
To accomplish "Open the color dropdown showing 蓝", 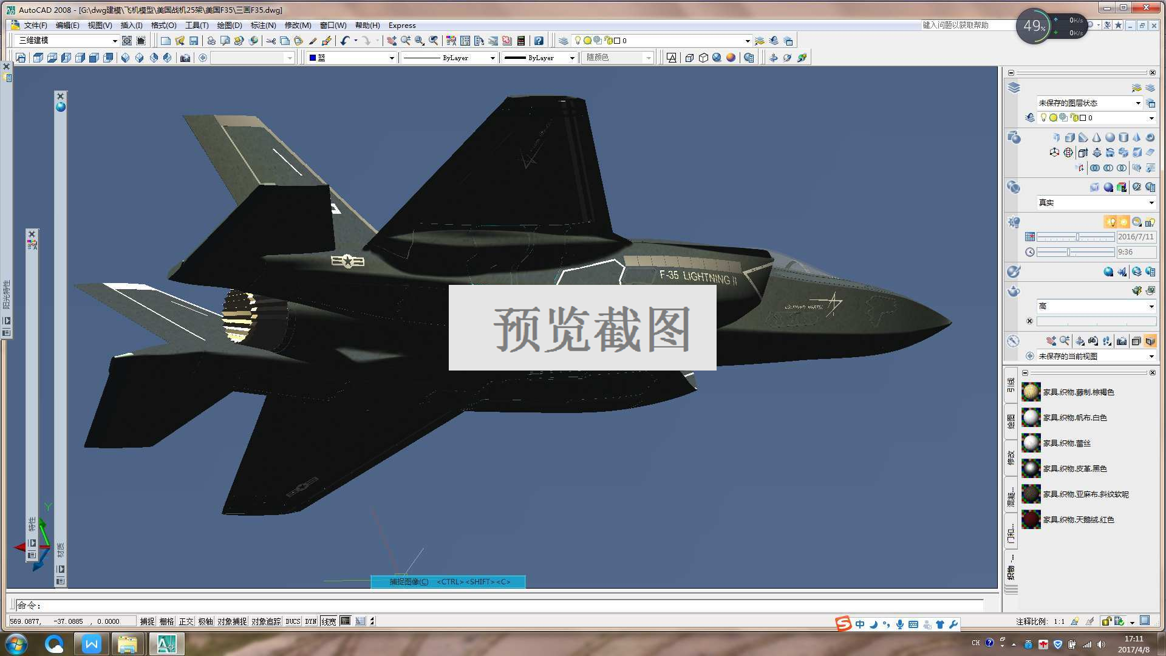I will (352, 58).
